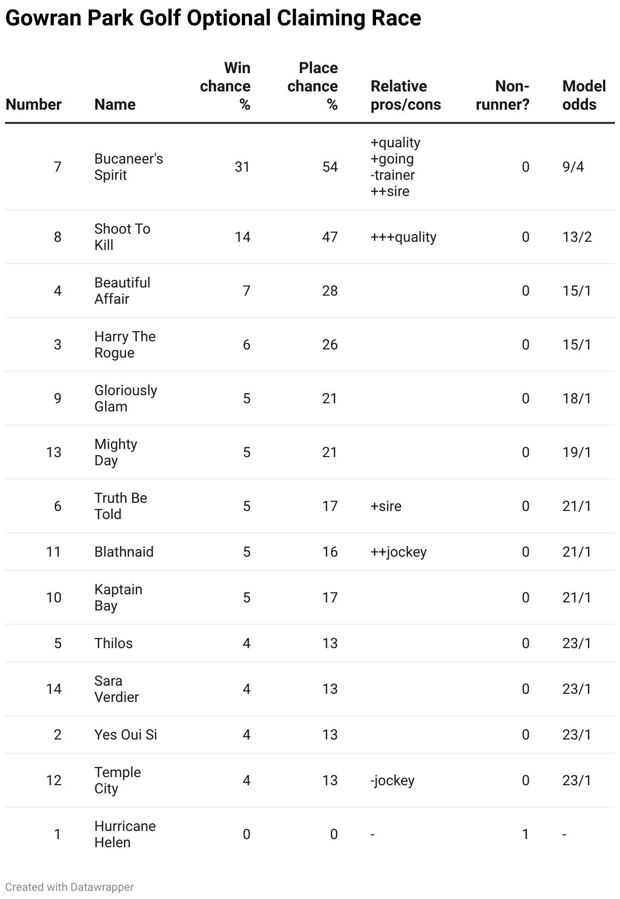Click the 13/2 model odds cell
Viewport: 620px width, 899px height.
(x=577, y=237)
